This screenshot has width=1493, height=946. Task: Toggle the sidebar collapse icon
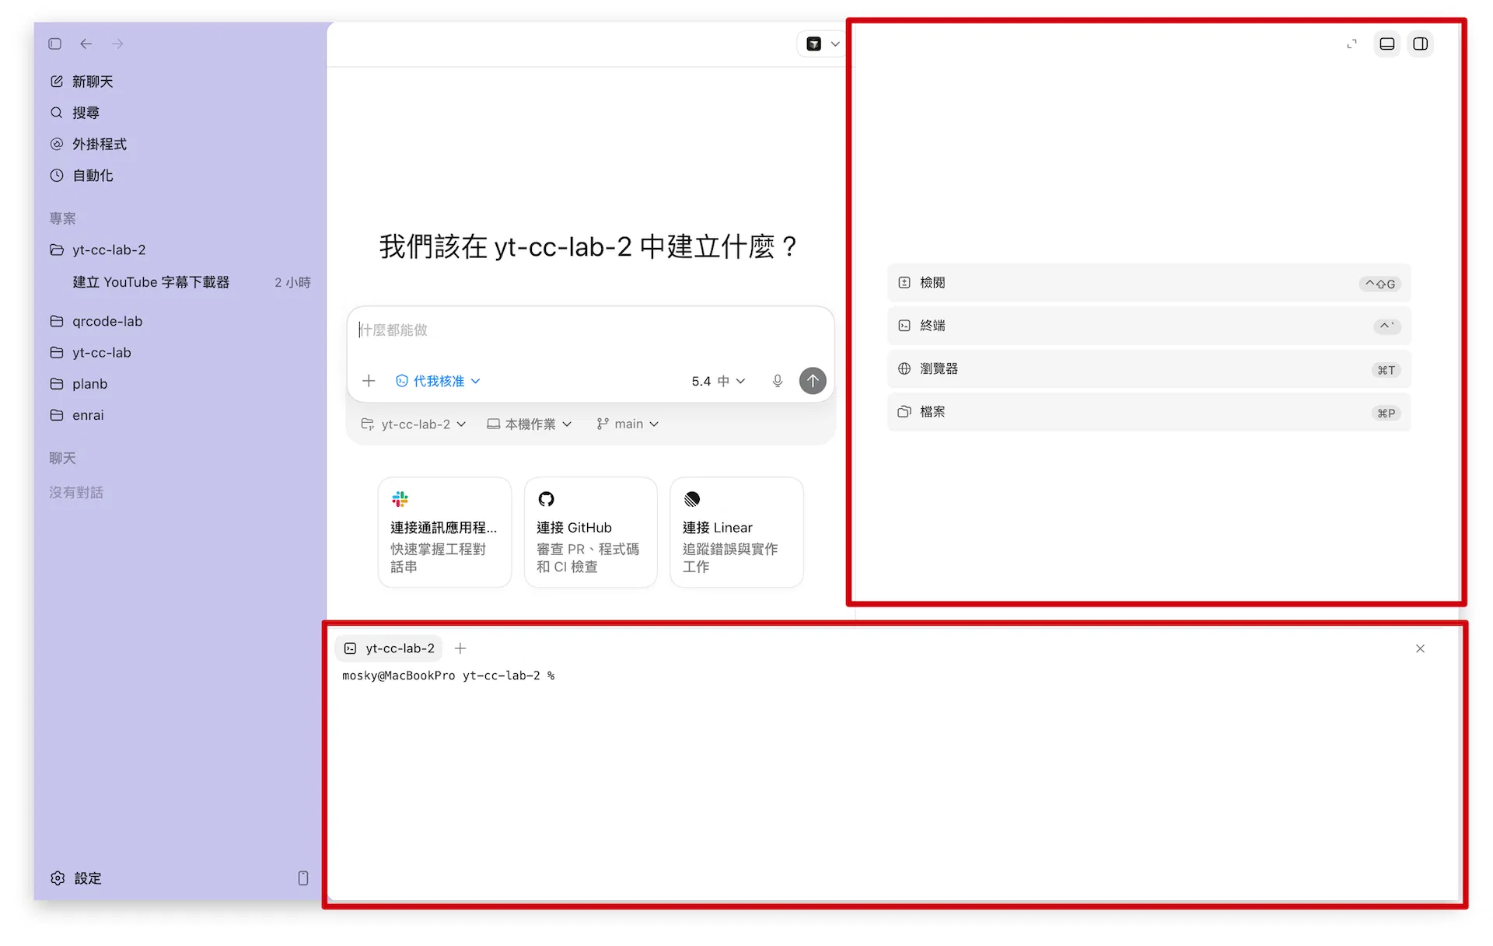click(x=54, y=44)
